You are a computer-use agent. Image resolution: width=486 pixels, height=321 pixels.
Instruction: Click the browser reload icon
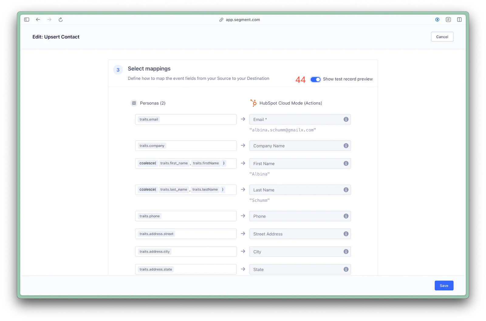click(60, 20)
